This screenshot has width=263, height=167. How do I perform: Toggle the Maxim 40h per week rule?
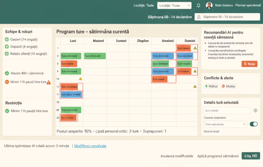coord(7,73)
